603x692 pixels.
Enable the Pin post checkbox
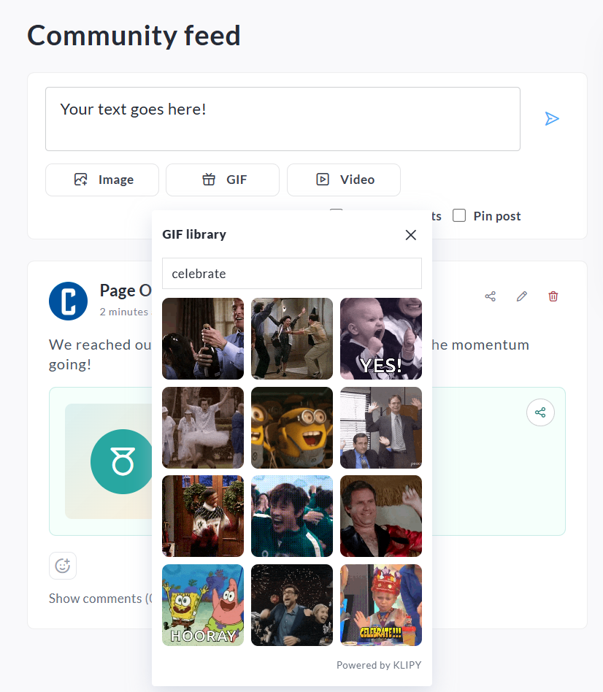[459, 215]
